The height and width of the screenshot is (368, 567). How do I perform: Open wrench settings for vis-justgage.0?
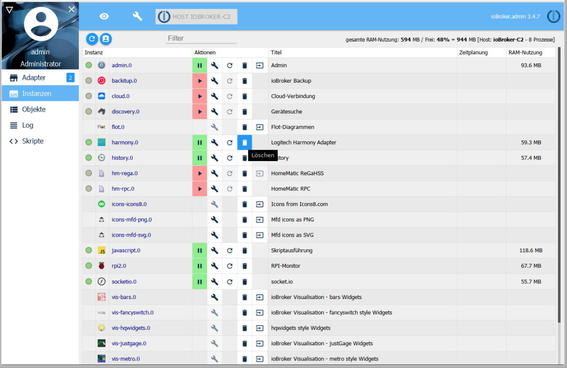pyautogui.click(x=215, y=343)
